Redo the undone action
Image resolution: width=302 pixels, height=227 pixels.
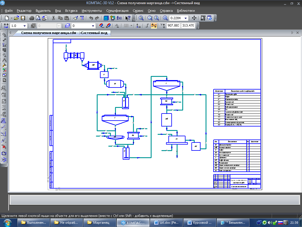coord(97,18)
